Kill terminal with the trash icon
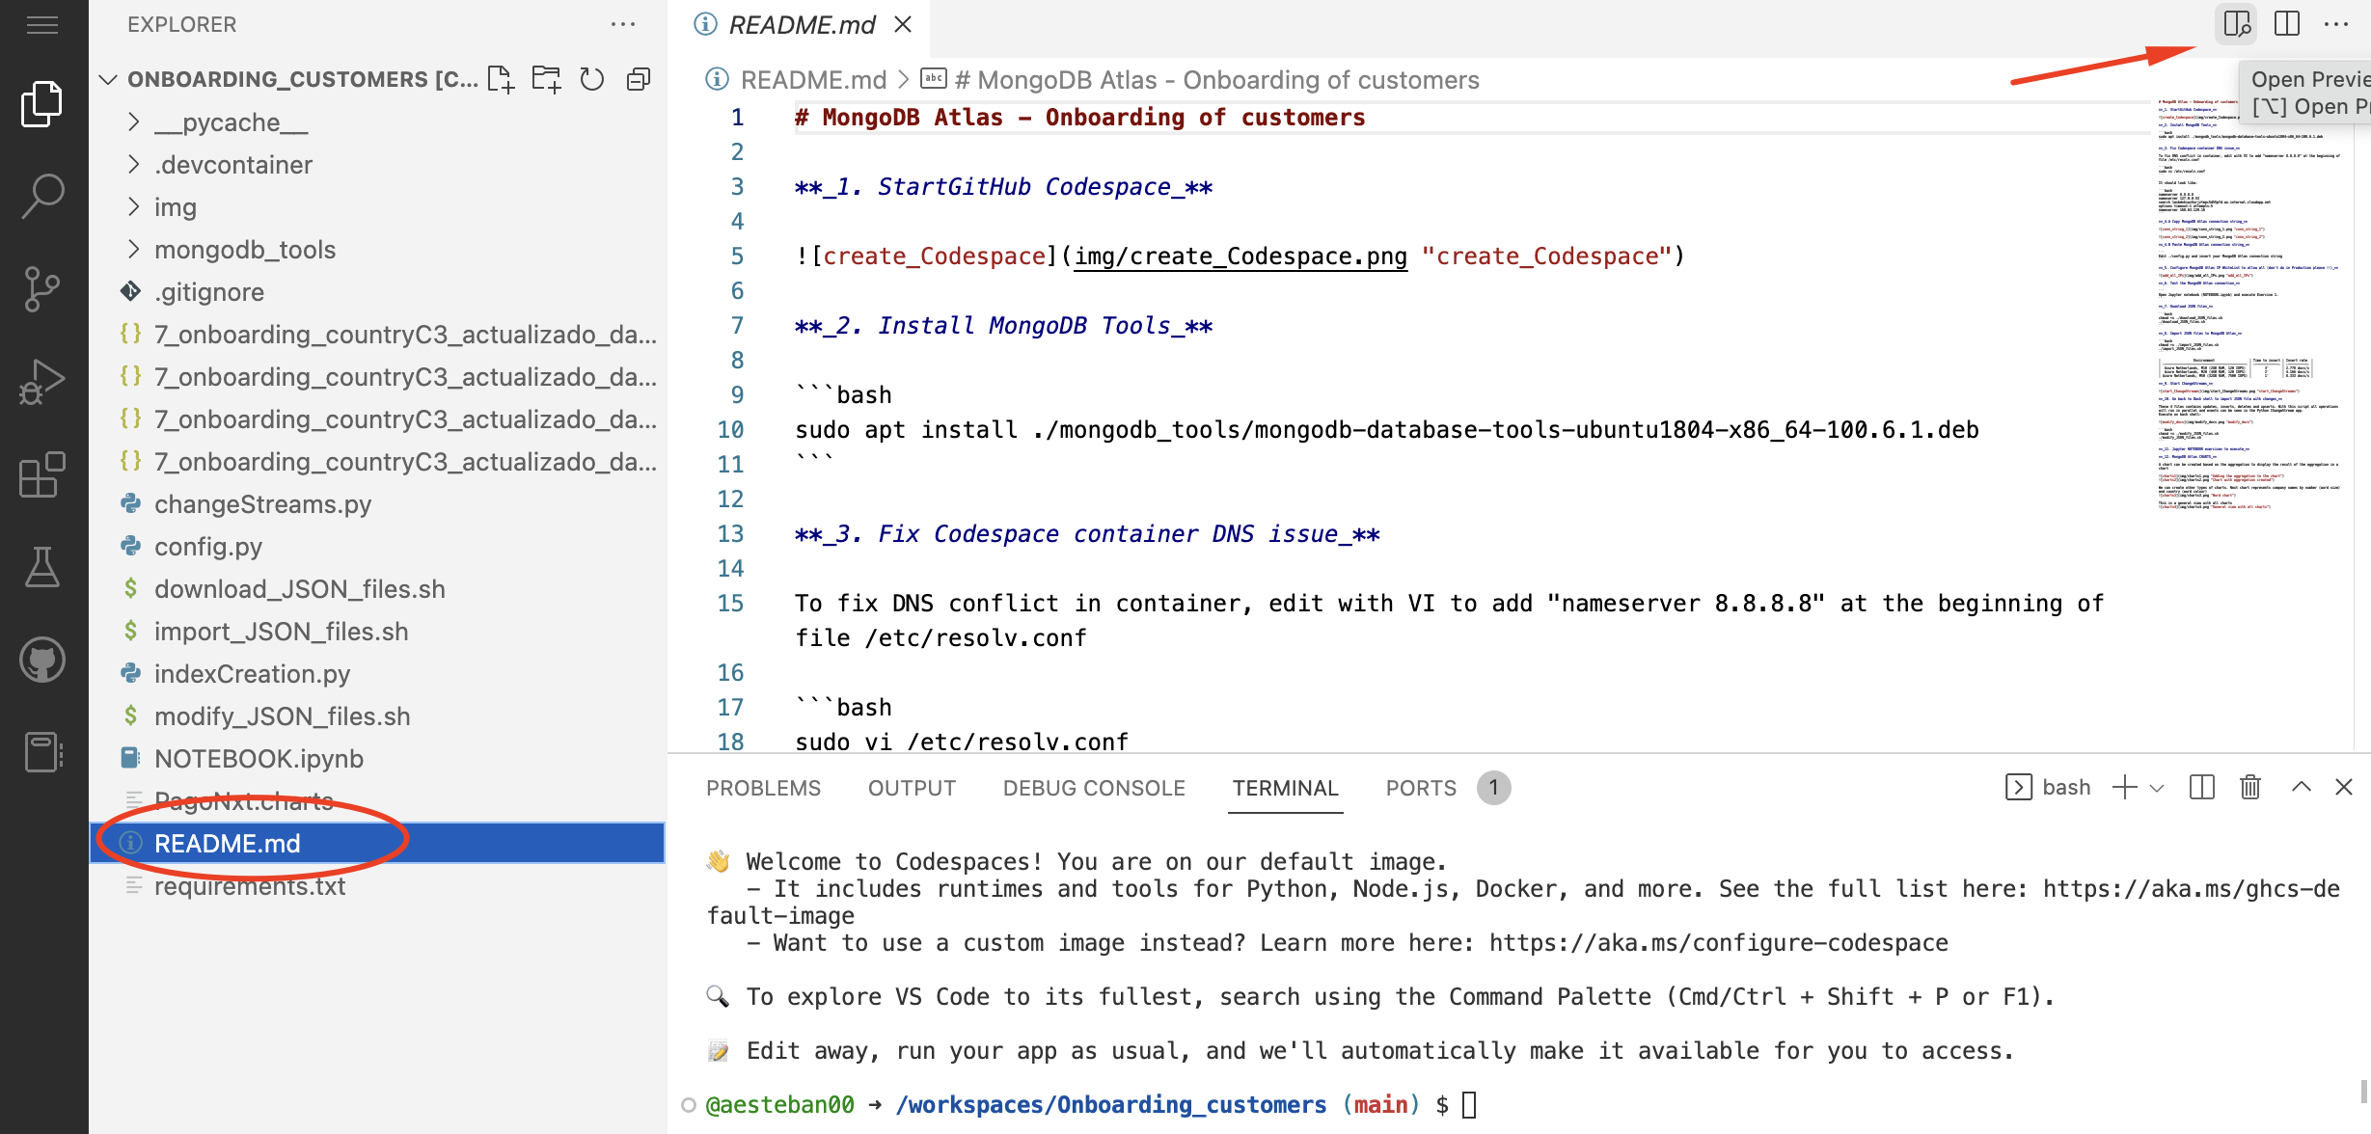Screen dimensions: 2371x1134 pyautogui.click(x=2250, y=788)
